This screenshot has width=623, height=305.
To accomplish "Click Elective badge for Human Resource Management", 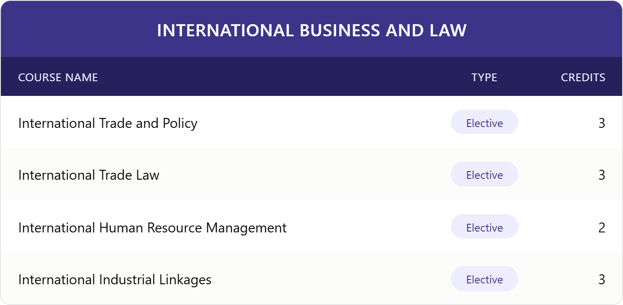I will [485, 227].
